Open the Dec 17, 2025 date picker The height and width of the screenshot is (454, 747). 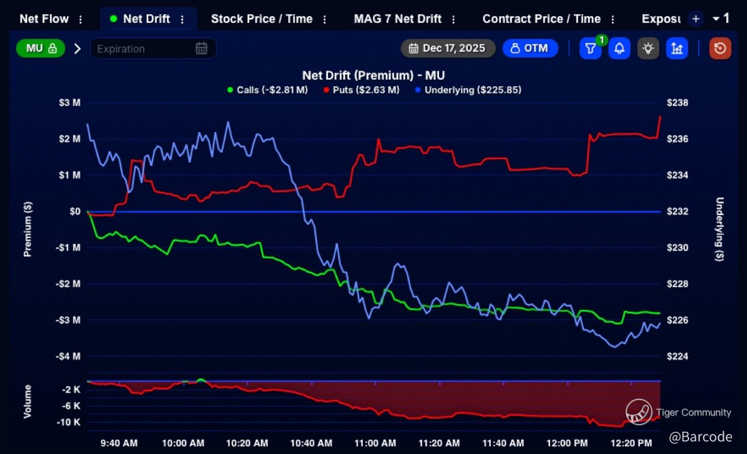(x=448, y=48)
